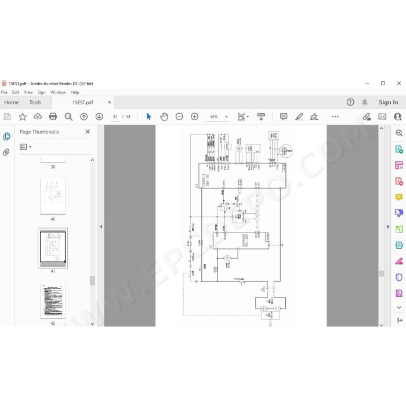Open the share with others icon

click(397, 117)
